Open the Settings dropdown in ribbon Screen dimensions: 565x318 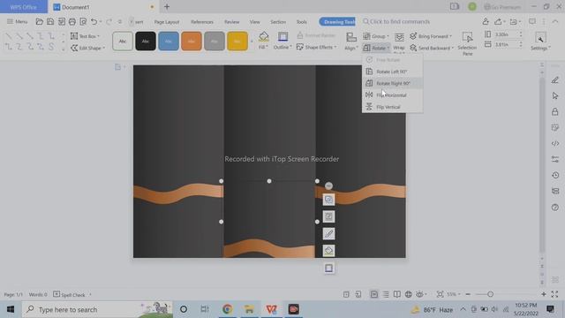540,42
